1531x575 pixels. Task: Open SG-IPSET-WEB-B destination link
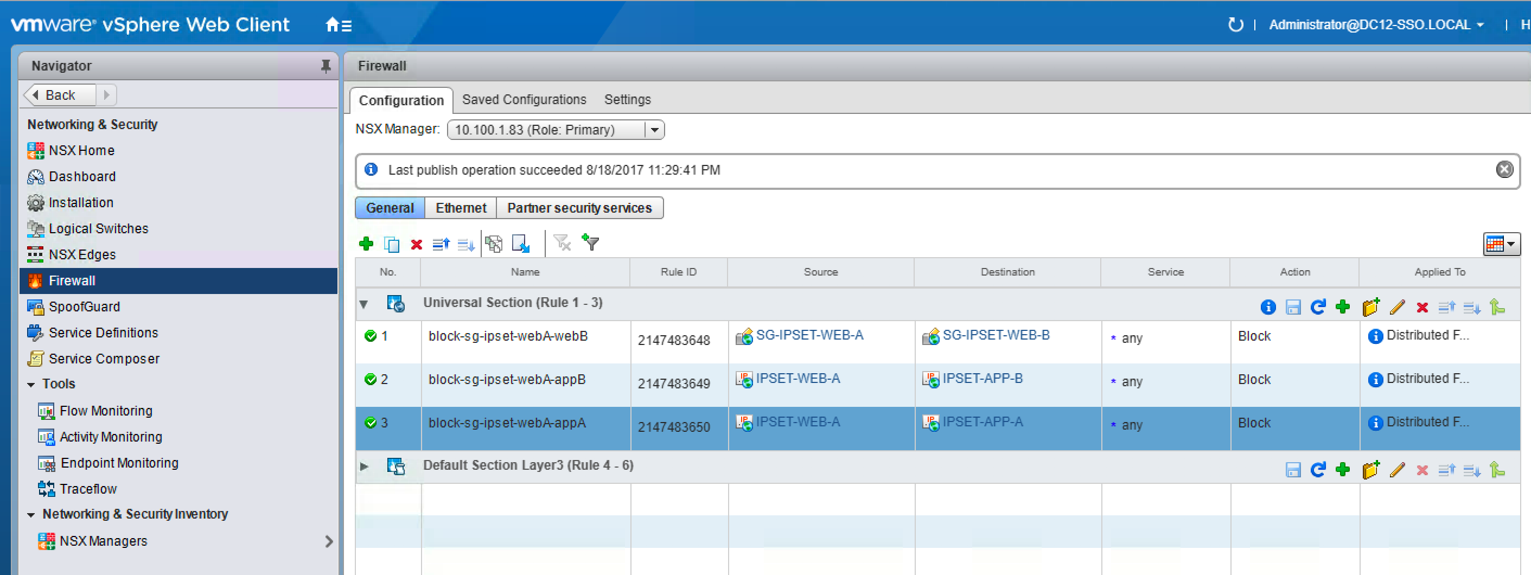pos(996,335)
